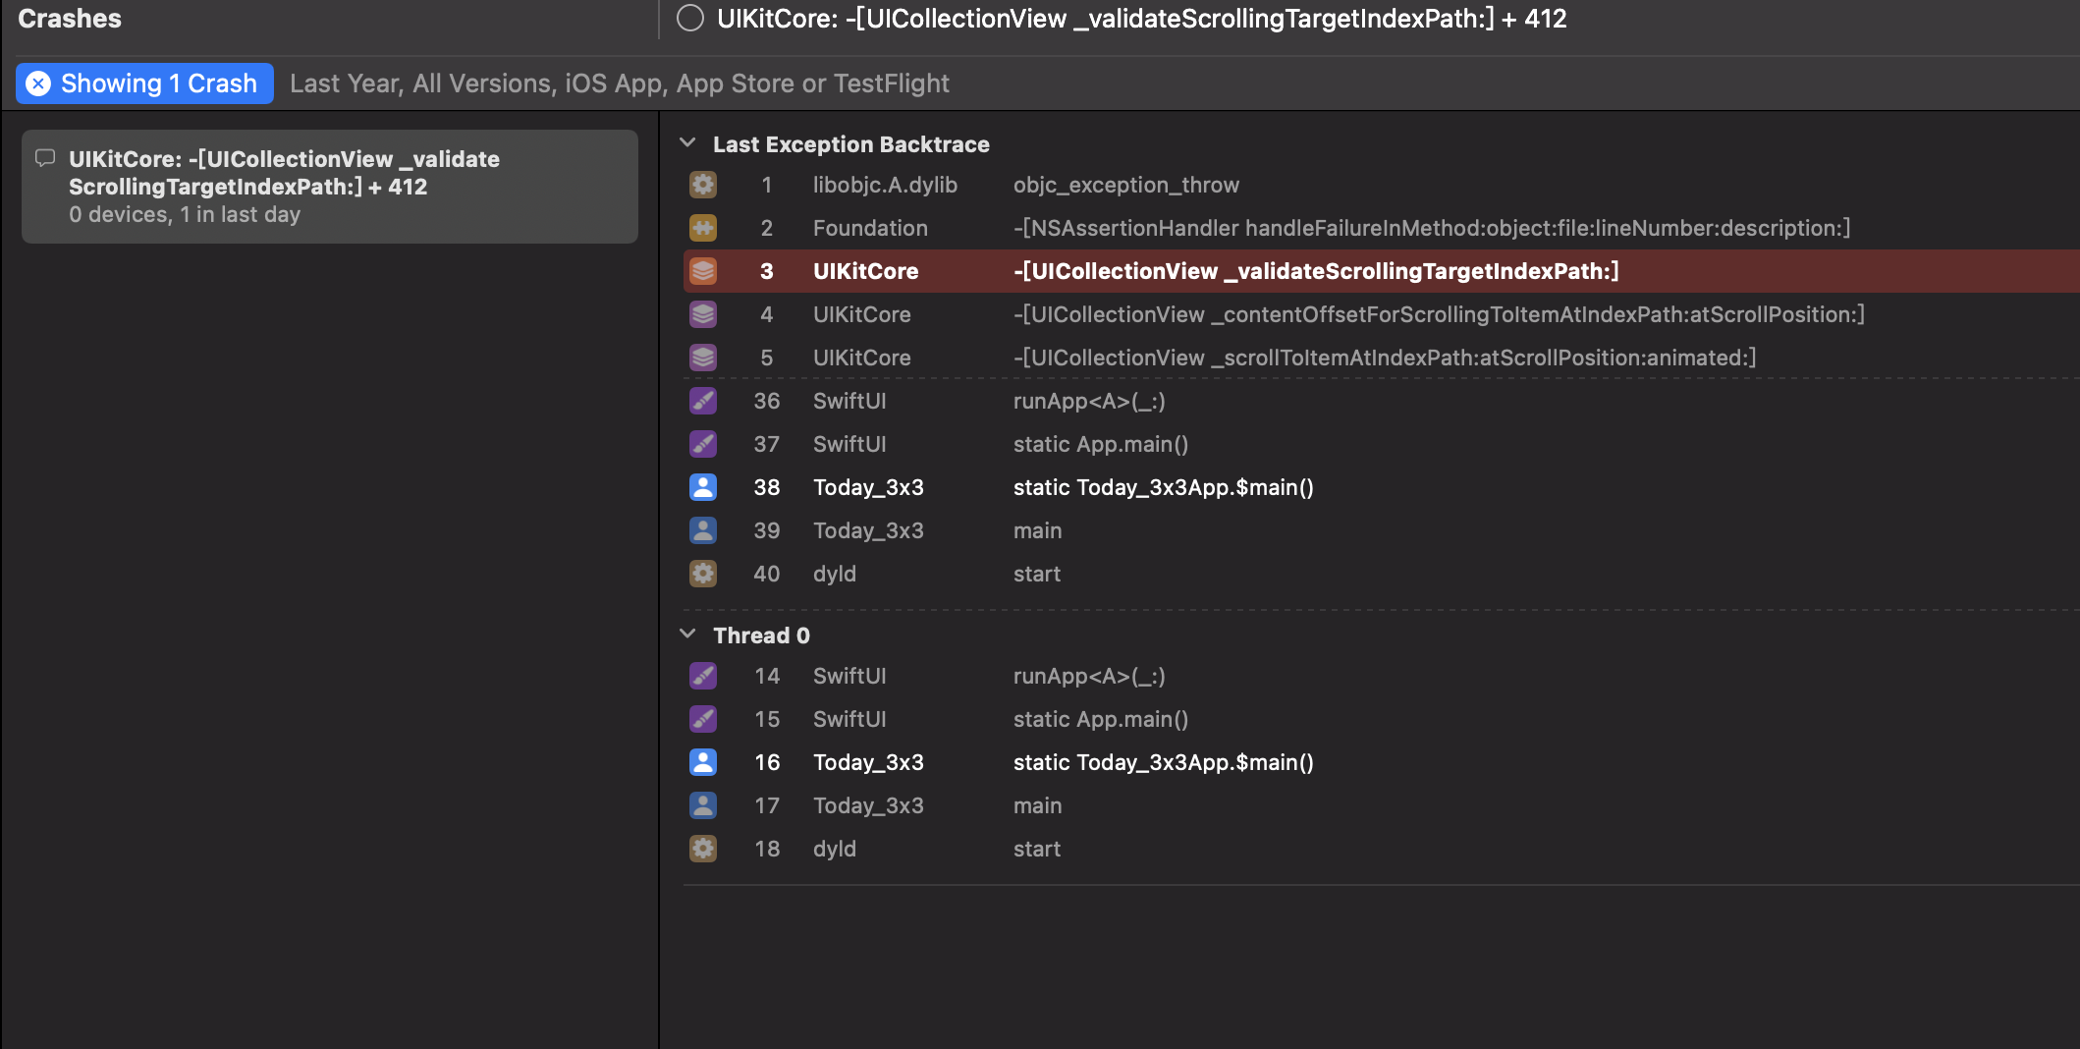This screenshot has height=1049, width=2080.
Task: Select Thread 0 frame 17 main
Action: point(1037,805)
